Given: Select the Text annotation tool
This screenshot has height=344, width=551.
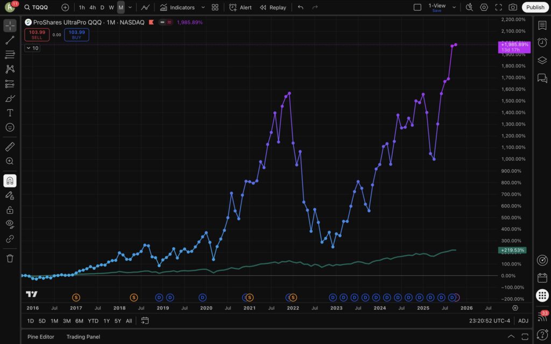Looking at the screenshot, I should 9,113.
